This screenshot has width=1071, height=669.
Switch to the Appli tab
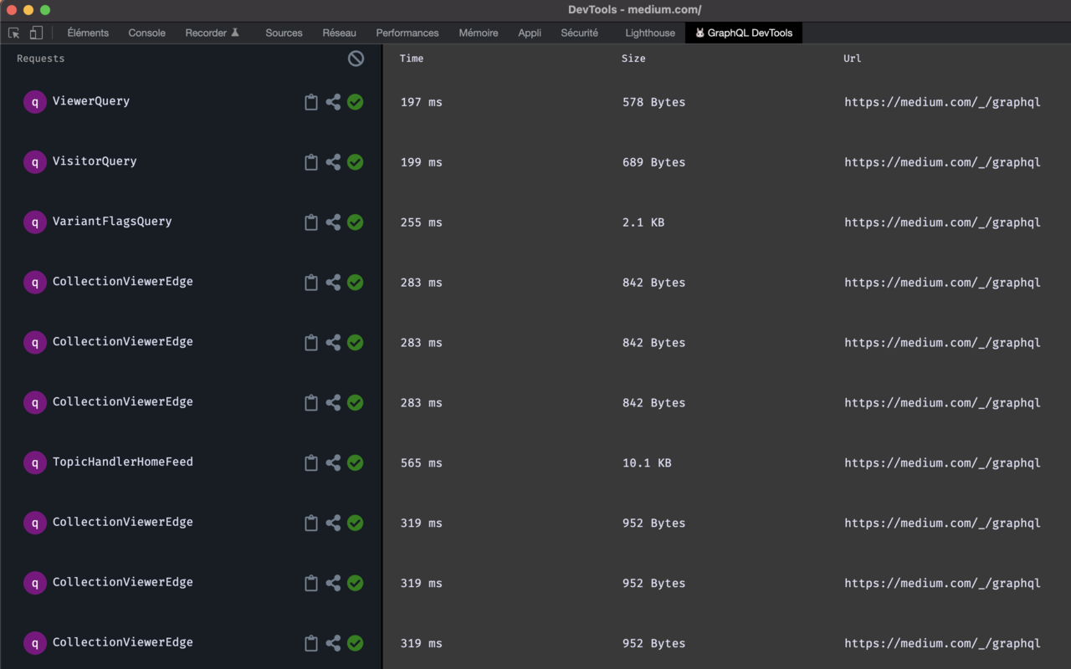530,33
